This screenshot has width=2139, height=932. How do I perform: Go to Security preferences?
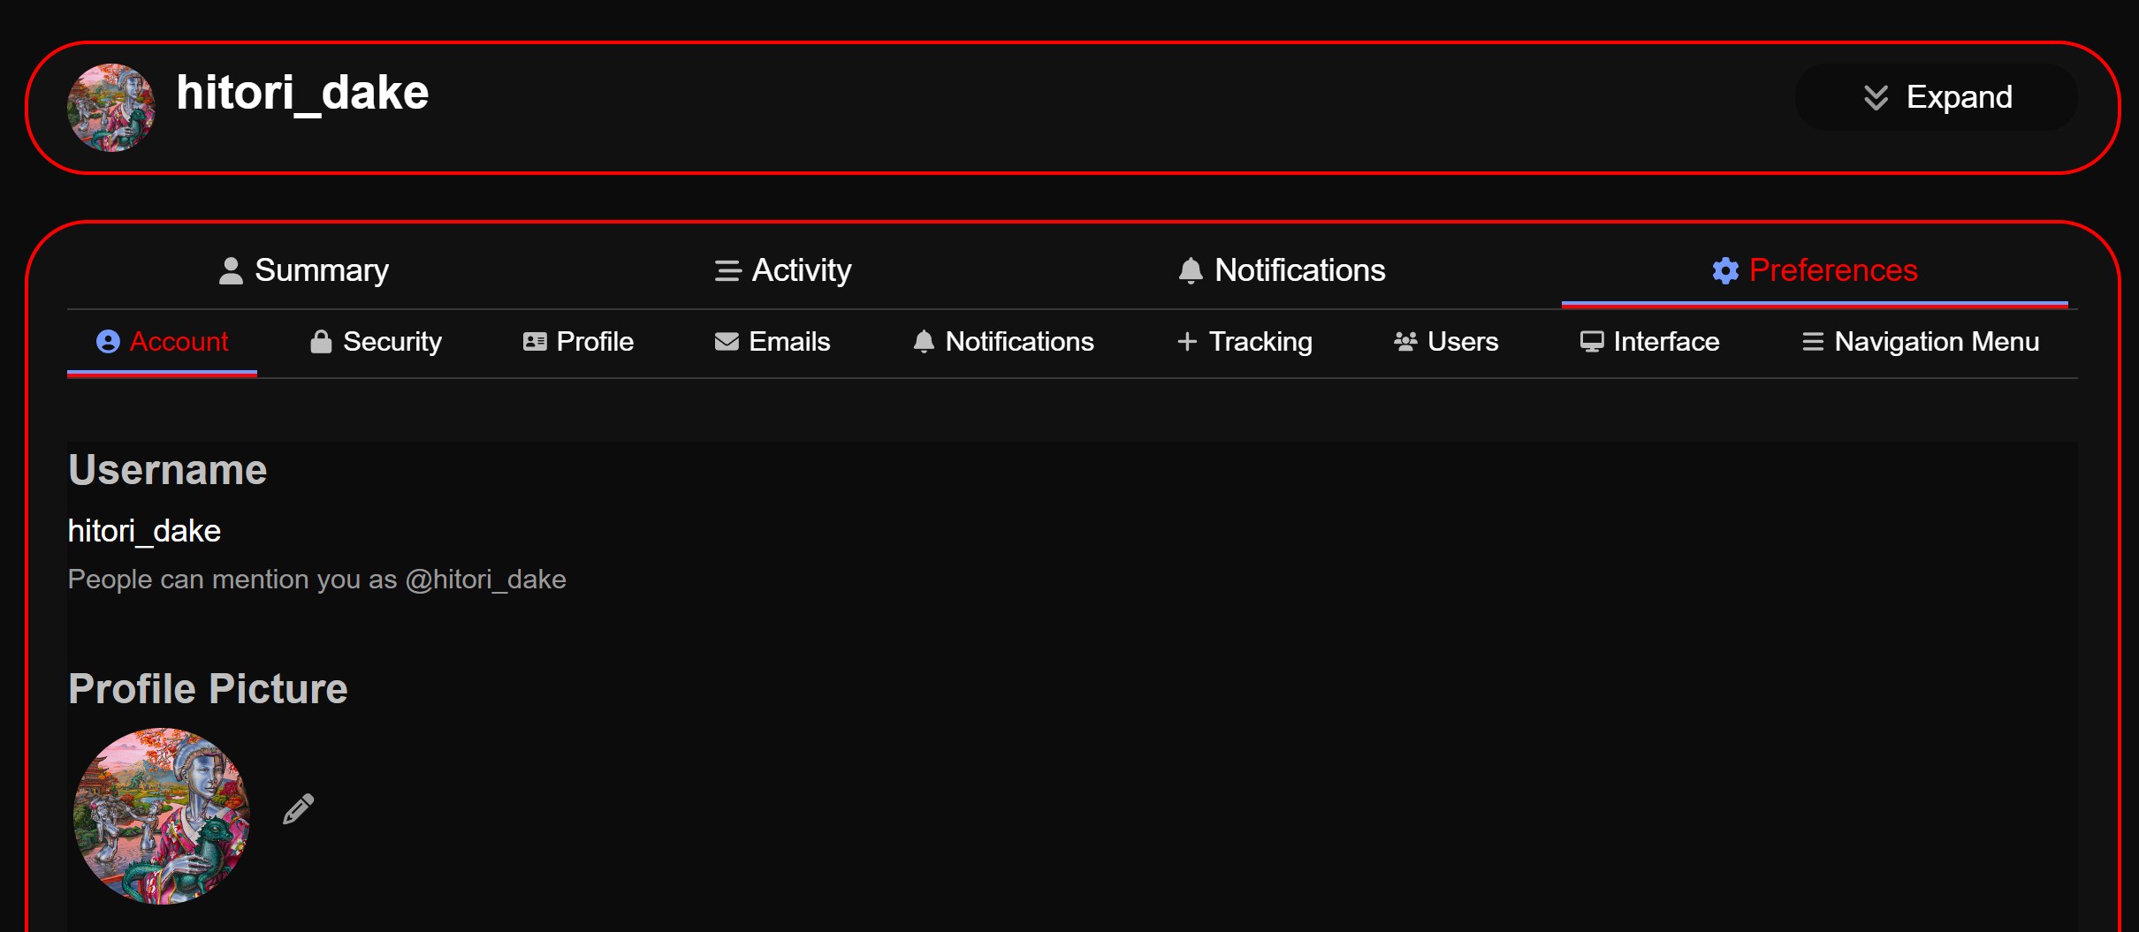point(376,342)
